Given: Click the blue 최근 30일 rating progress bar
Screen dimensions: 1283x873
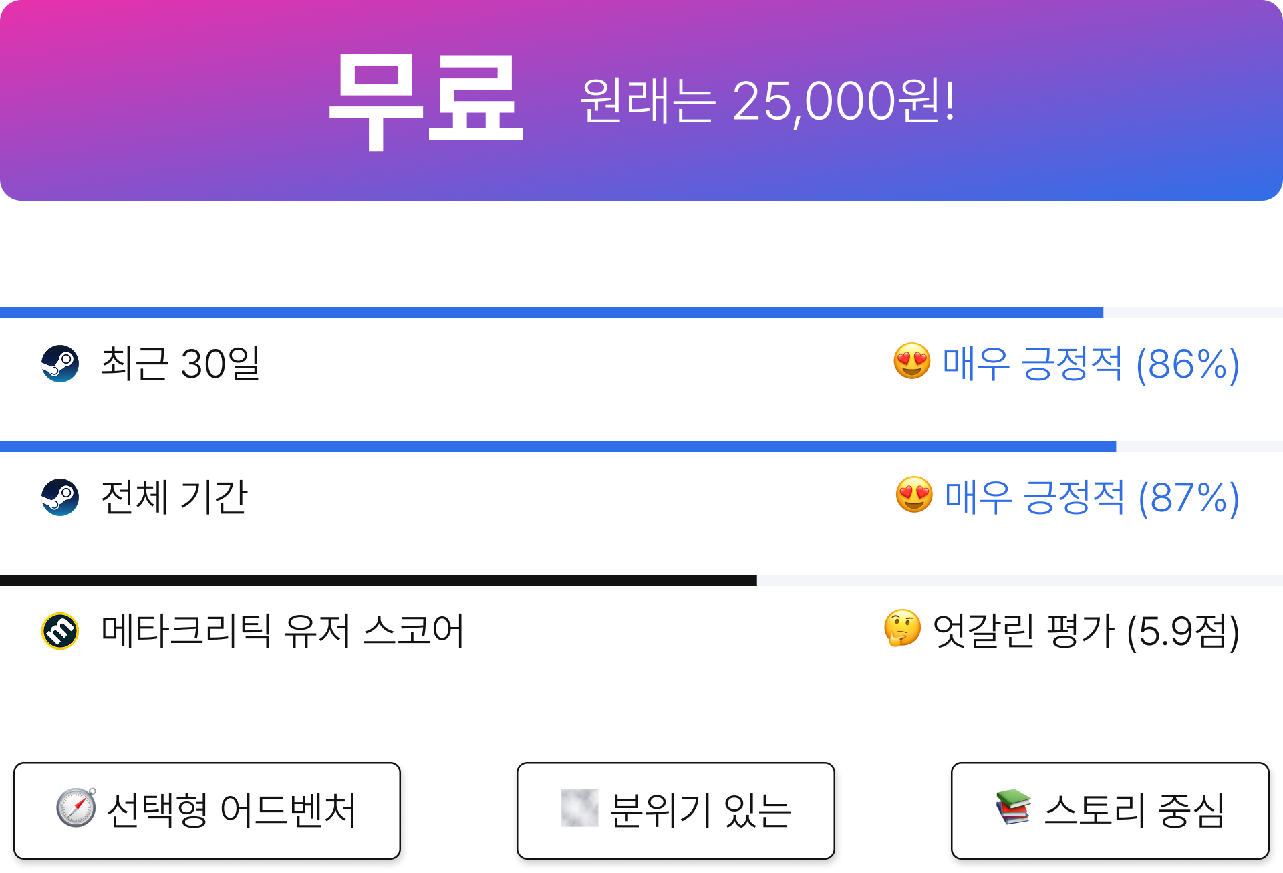Looking at the screenshot, I should click(x=641, y=313).
